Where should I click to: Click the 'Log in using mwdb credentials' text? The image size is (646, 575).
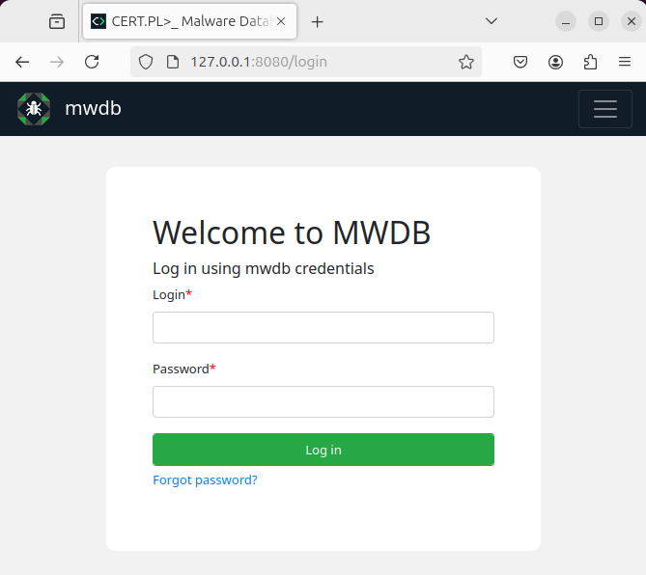tap(264, 268)
